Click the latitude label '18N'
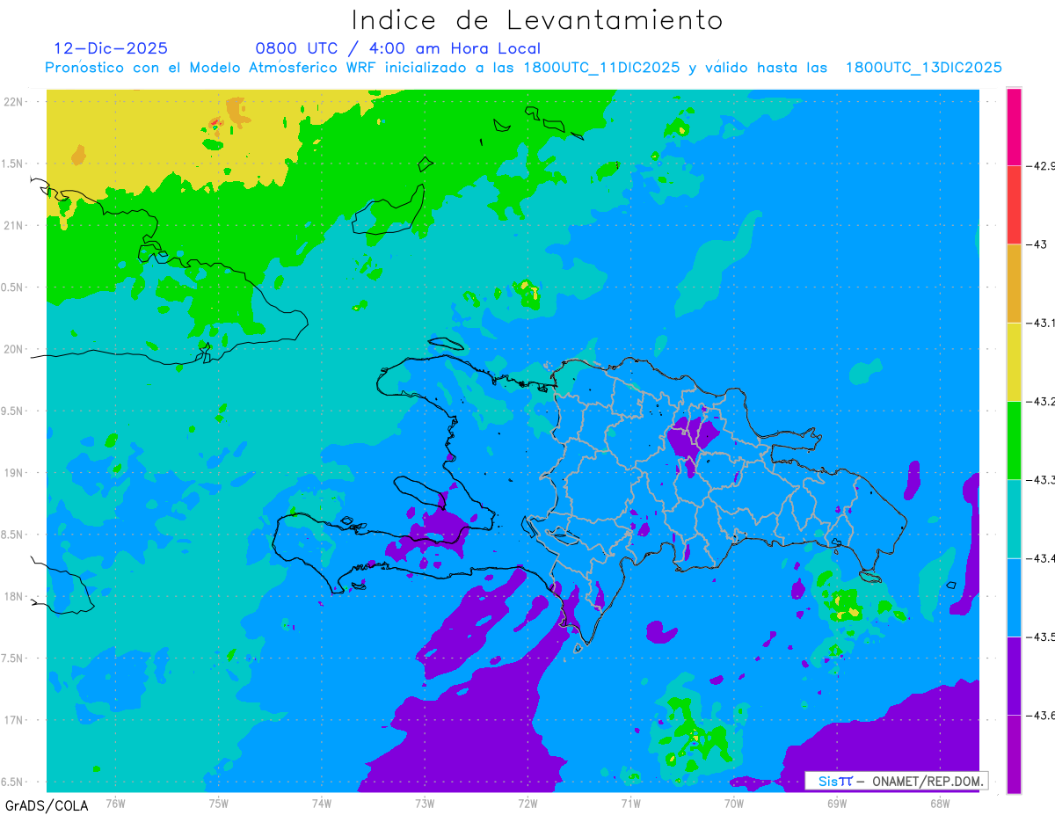 (x=14, y=596)
